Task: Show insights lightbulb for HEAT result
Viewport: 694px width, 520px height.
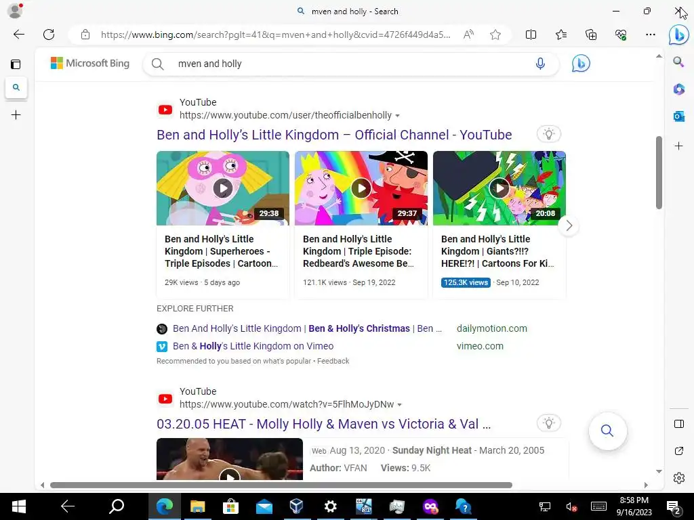Action: tap(549, 423)
